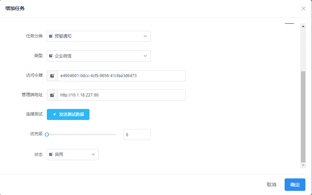Expand the 任务分类 dropdown arrow
Screen dimensions: 312x195
click(x=145, y=36)
